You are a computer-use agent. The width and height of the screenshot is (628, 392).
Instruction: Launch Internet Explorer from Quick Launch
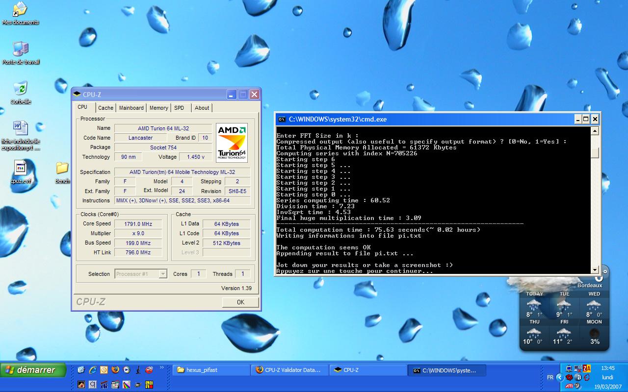pyautogui.click(x=92, y=369)
